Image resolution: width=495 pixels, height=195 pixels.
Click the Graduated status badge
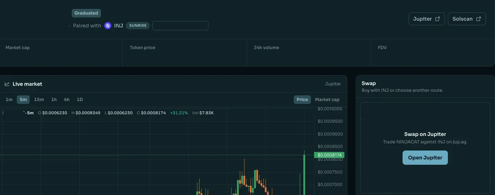click(x=86, y=13)
